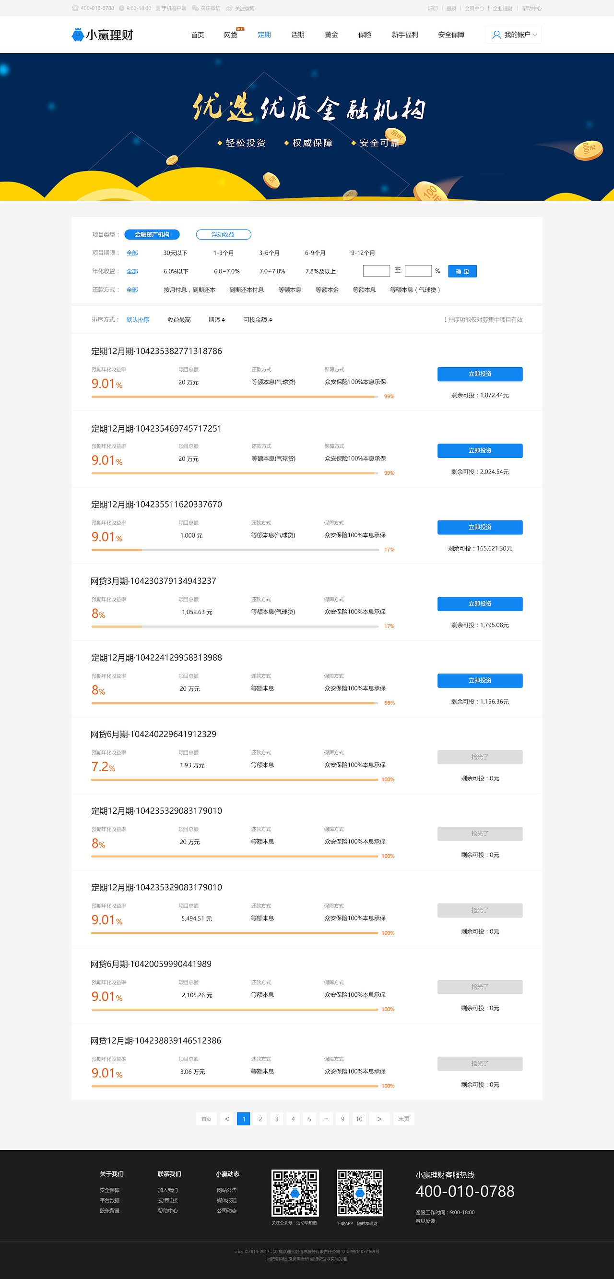This screenshot has width=614, height=1279.
Task: Click the WeChat icon beside 关注微信
Action: coord(195,9)
